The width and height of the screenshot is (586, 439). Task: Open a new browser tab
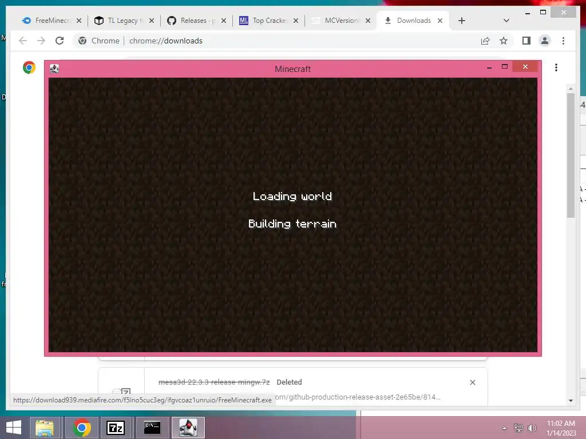[462, 21]
